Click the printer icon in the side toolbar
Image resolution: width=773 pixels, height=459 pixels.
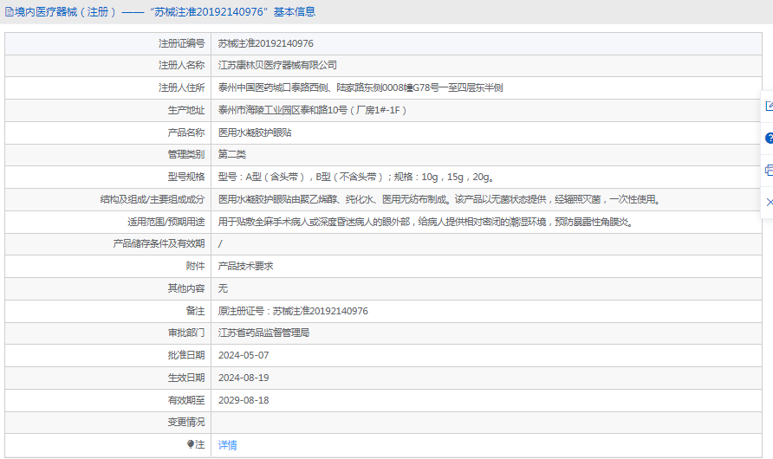pyautogui.click(x=768, y=170)
